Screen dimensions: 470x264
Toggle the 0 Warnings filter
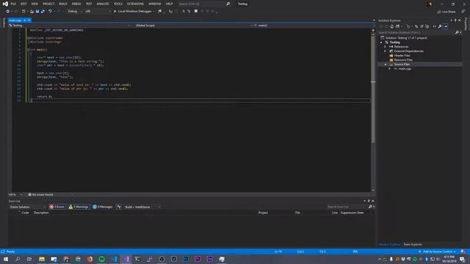coord(79,207)
